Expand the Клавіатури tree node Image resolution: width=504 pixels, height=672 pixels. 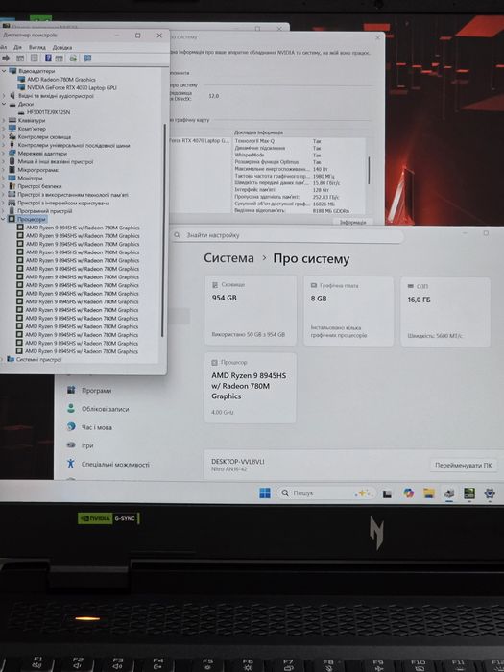pos(4,120)
